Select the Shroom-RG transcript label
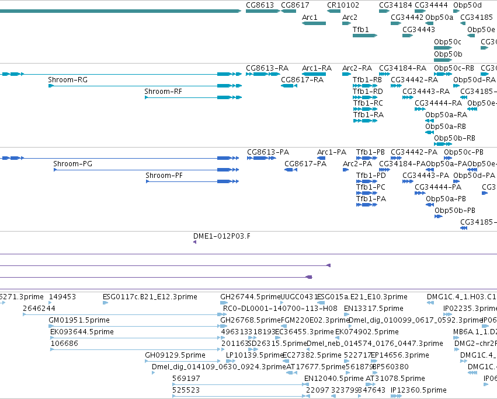The height and width of the screenshot is (399, 497). tap(68, 80)
